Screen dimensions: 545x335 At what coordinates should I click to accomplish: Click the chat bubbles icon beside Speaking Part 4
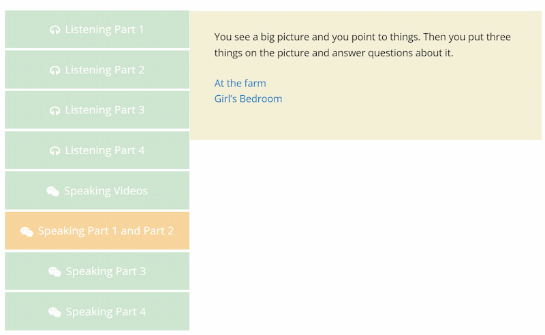[x=54, y=313]
